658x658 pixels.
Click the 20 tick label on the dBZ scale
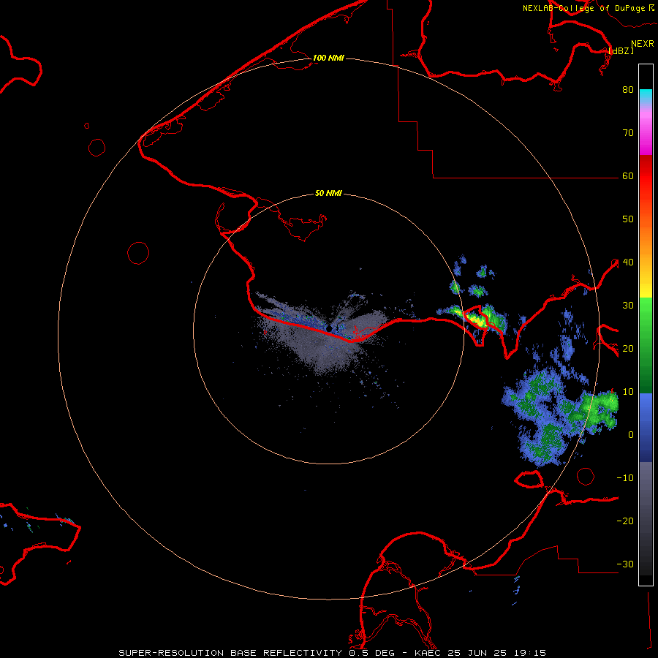point(628,349)
